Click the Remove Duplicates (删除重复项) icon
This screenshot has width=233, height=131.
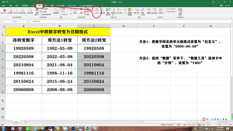point(108,12)
